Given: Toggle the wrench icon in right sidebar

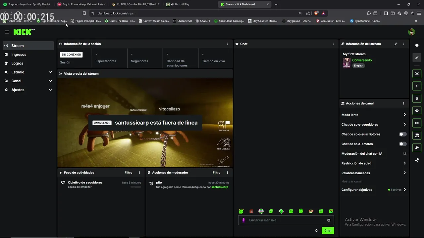Looking at the screenshot, I should [417, 147].
